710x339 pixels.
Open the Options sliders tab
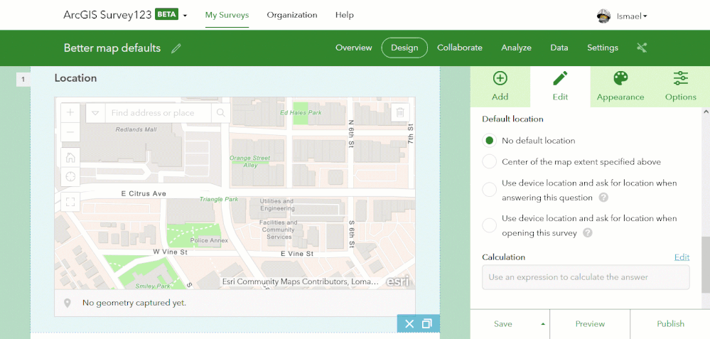tap(681, 87)
